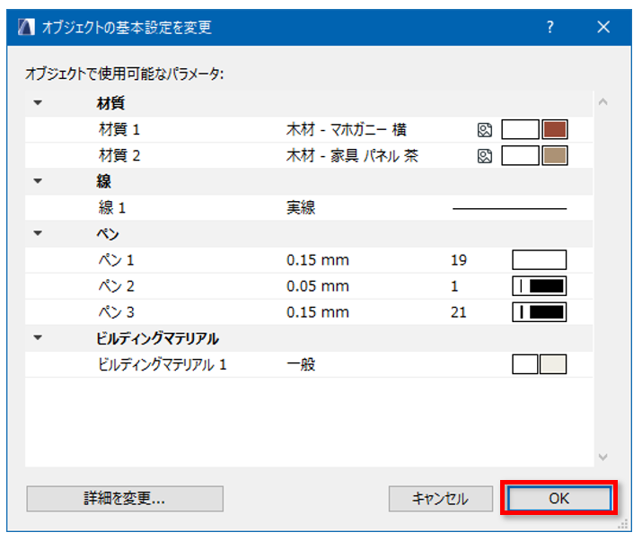Click the ペン 1 pen preview box
Screen dimensions: 642x541
point(540,261)
